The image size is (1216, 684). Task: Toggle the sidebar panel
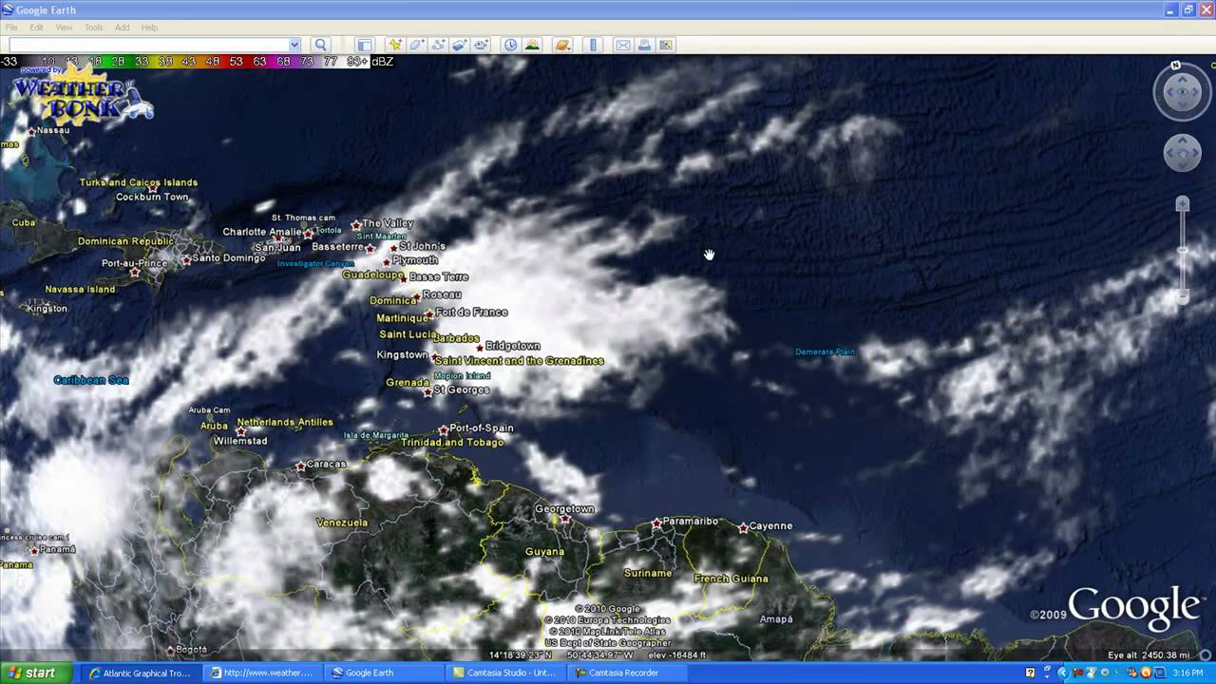[364, 45]
